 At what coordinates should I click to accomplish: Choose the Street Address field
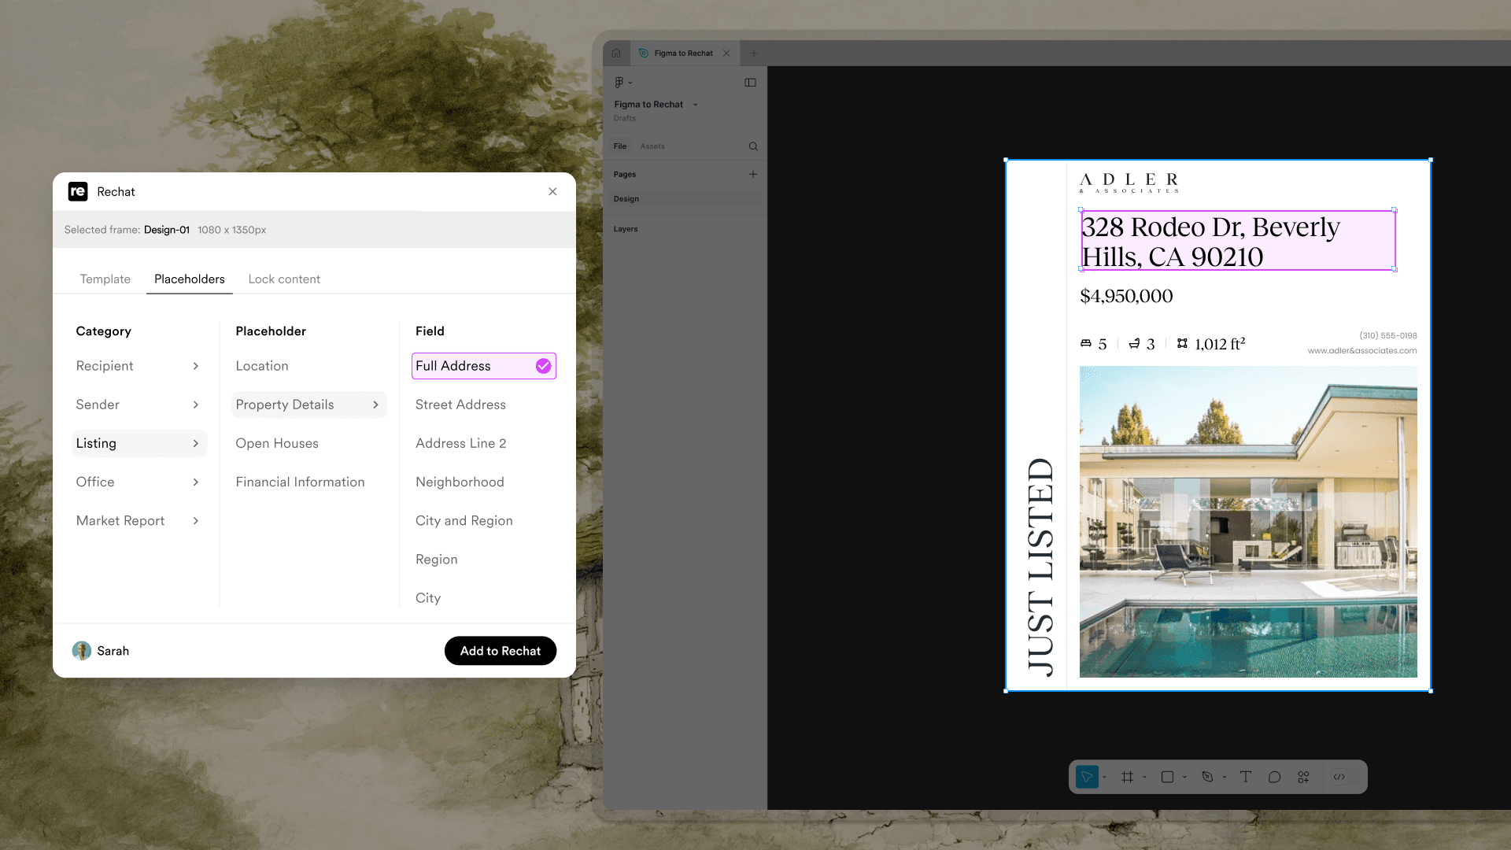tap(460, 405)
